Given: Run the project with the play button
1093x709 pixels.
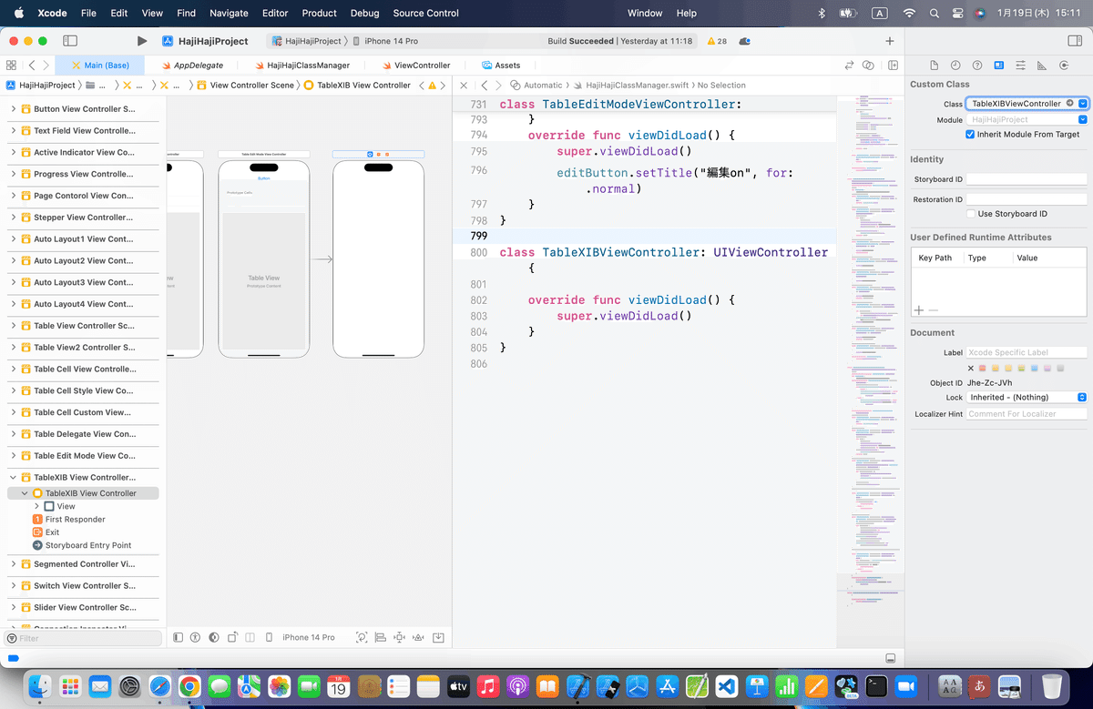Looking at the screenshot, I should [x=142, y=41].
